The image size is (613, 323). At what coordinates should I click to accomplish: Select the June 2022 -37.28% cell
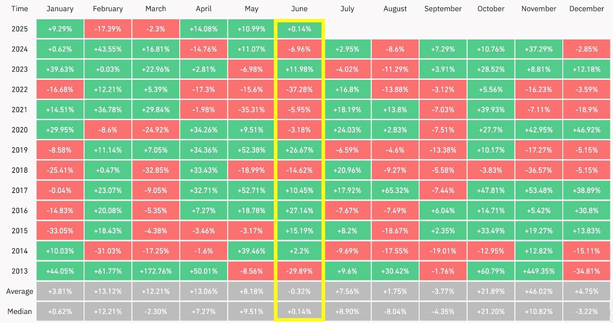299,90
